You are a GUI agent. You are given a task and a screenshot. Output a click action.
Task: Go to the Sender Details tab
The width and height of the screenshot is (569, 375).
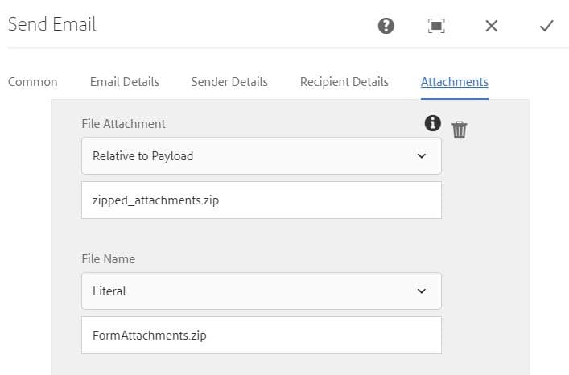[229, 82]
